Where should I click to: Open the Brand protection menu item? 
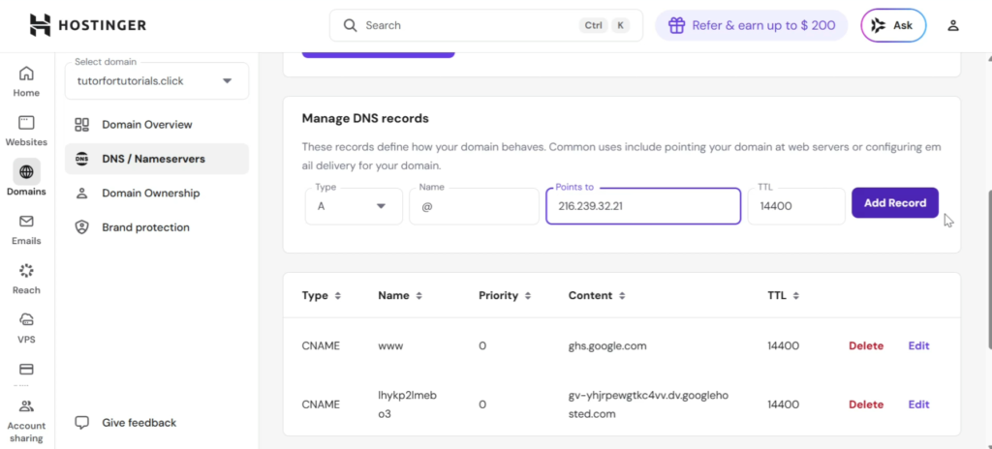145,227
